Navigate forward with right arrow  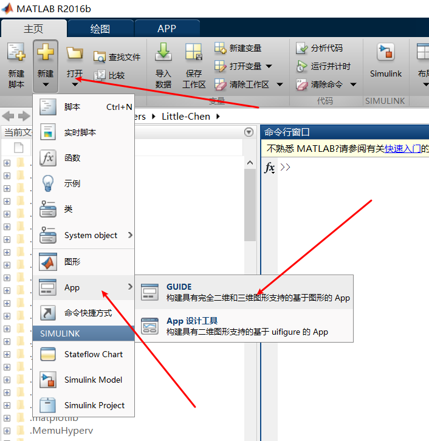pos(24,116)
